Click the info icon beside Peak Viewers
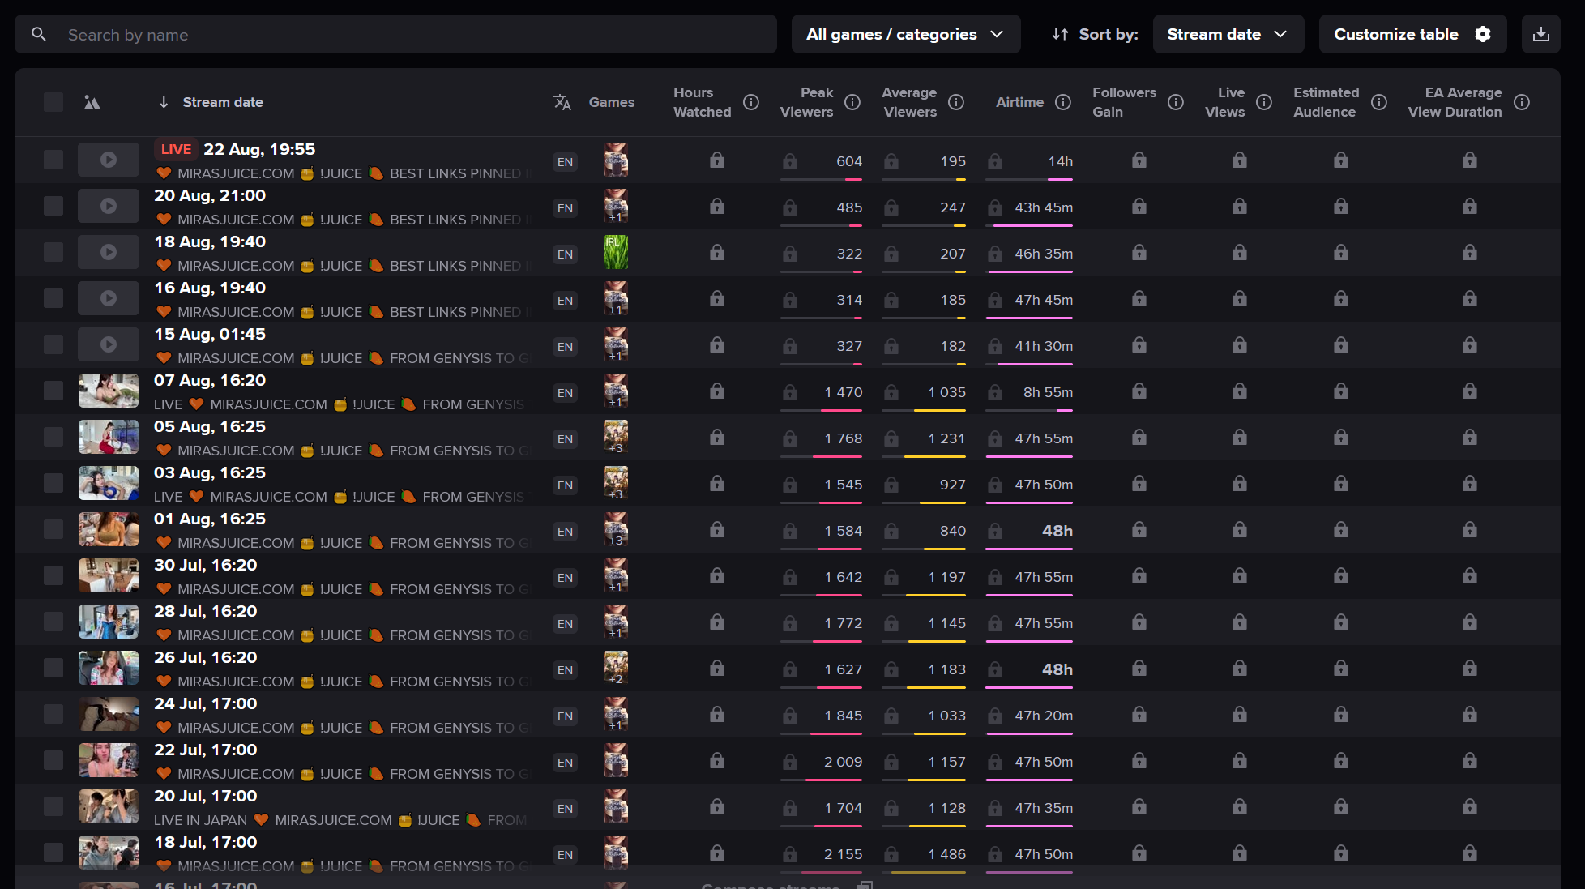 (852, 102)
